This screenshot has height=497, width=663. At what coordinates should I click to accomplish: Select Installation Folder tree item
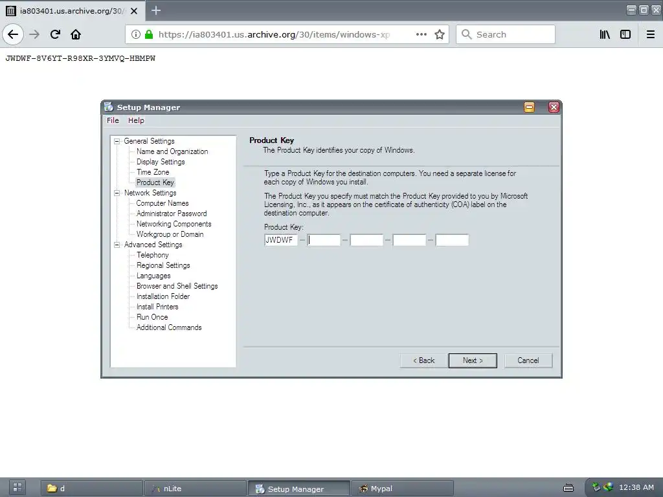point(163,296)
